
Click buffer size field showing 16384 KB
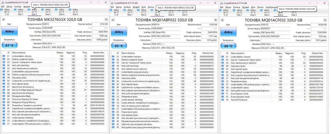319,25
